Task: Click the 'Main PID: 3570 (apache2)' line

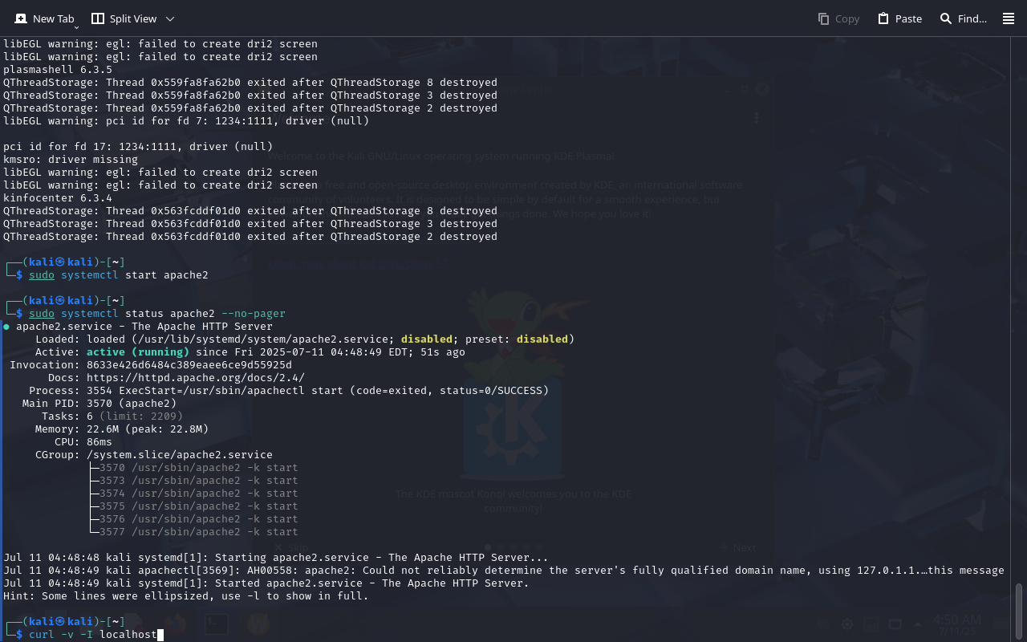Action: [99, 404]
